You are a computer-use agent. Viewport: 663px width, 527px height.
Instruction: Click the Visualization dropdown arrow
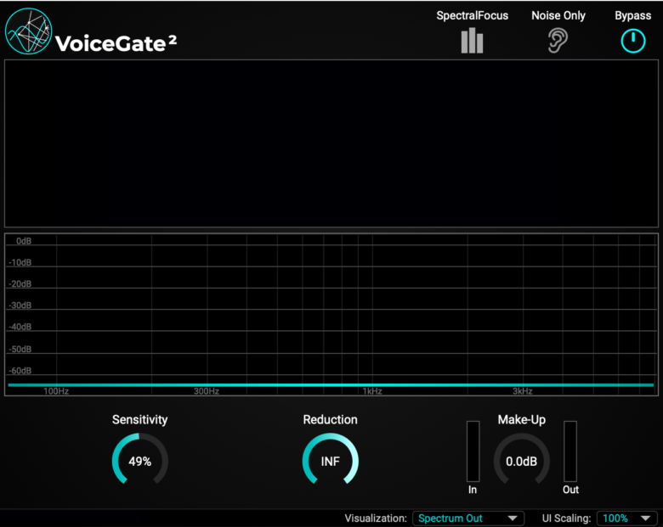tap(513, 518)
